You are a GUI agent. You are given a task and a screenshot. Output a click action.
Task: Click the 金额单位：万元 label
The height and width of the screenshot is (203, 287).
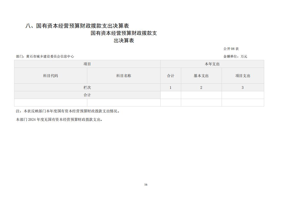pos(235,56)
